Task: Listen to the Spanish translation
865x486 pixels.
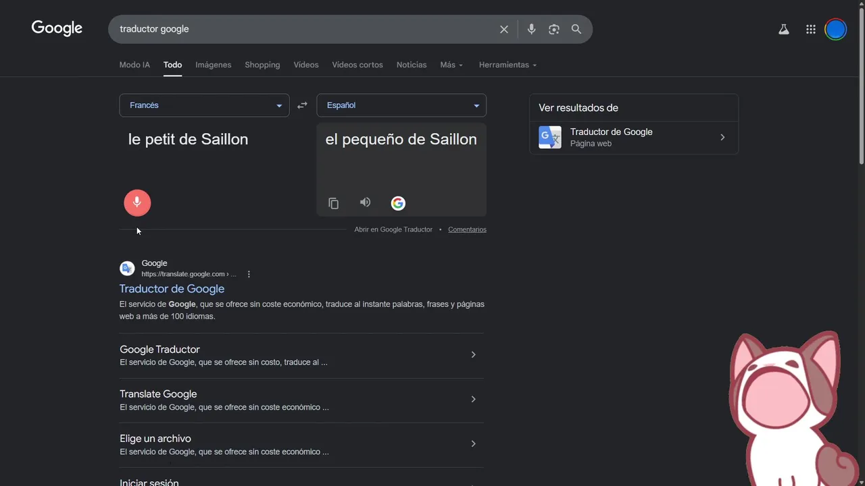Action: (365, 202)
